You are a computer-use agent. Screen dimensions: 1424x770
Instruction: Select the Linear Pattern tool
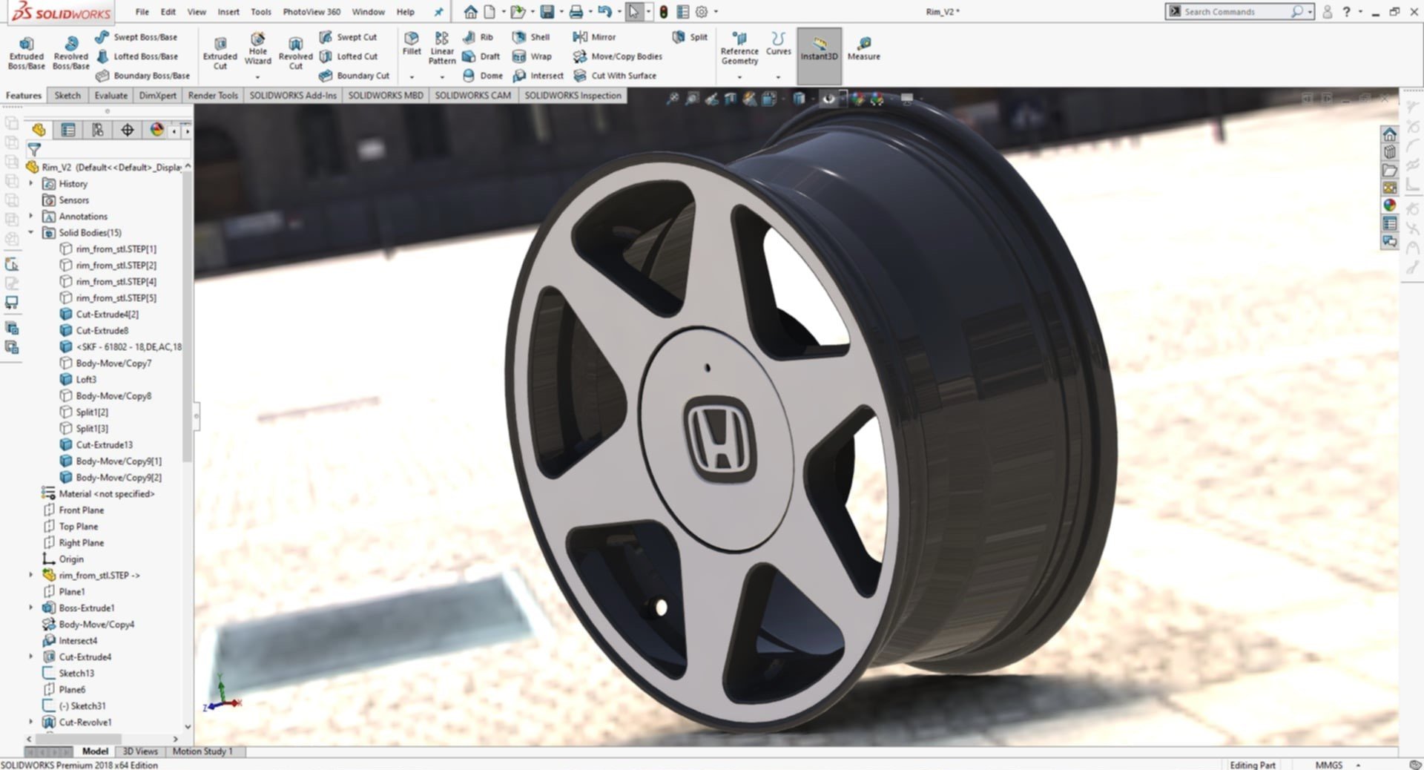coord(442,49)
